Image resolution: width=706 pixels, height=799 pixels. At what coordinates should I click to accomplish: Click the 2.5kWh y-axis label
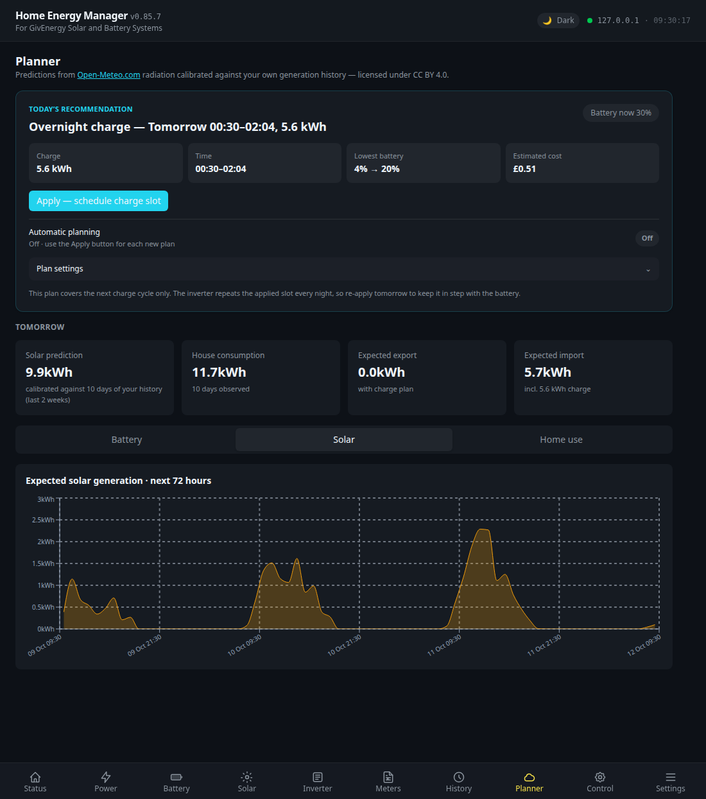pyautogui.click(x=43, y=520)
